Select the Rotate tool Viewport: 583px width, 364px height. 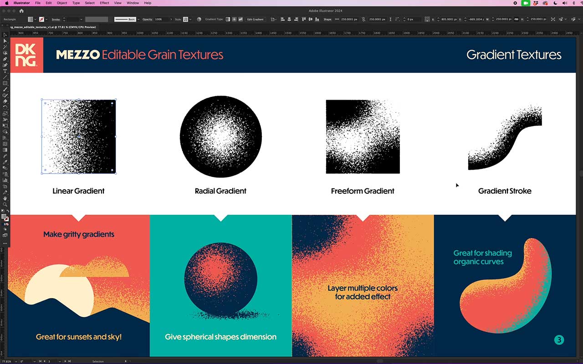tap(5, 107)
